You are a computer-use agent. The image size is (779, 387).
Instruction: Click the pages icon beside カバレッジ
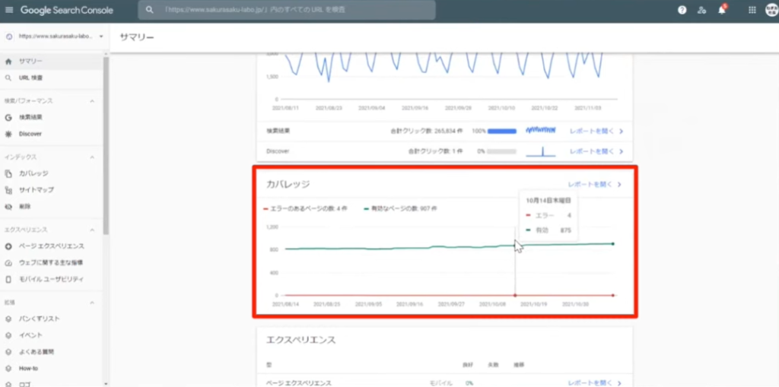tap(8, 173)
